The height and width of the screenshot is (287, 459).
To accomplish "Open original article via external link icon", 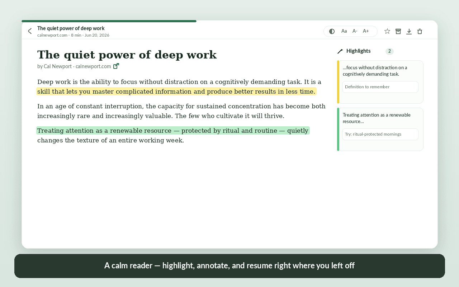I will point(116,66).
